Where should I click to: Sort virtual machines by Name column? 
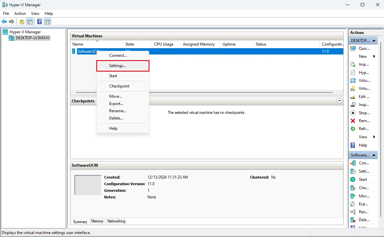[97, 44]
